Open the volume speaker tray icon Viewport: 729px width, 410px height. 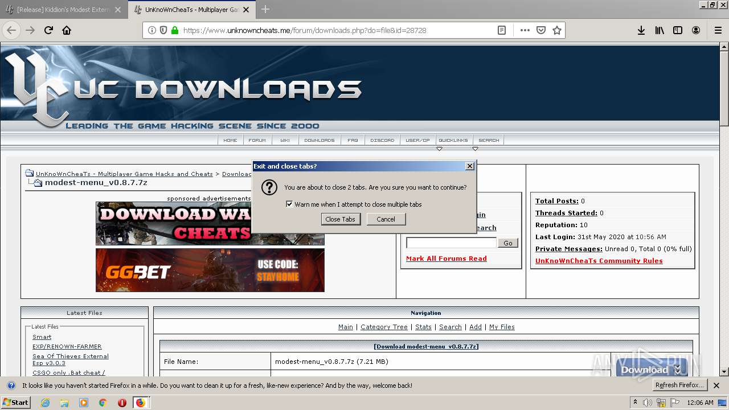[647, 403]
